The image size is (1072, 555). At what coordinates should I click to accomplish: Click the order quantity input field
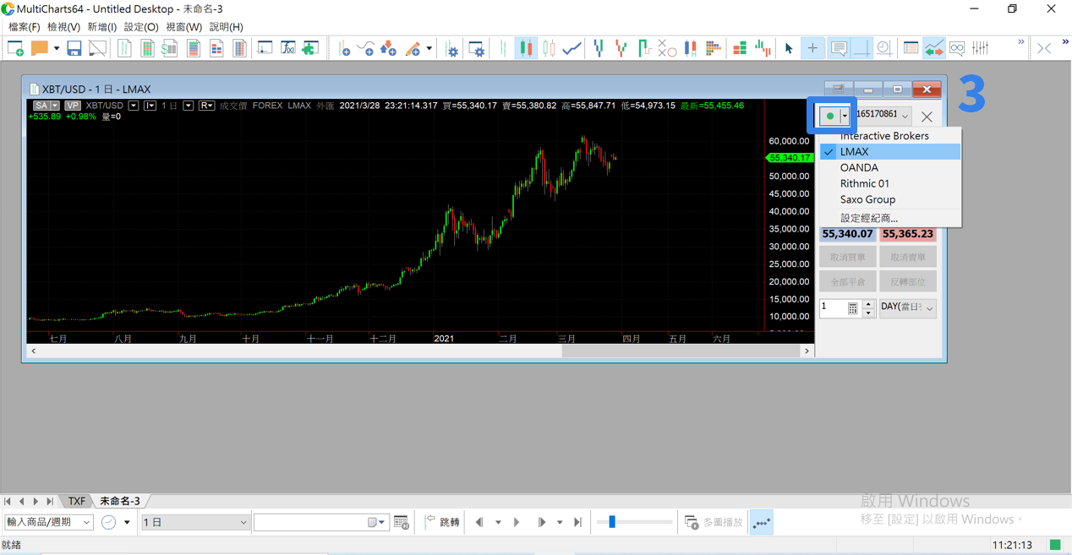point(833,307)
